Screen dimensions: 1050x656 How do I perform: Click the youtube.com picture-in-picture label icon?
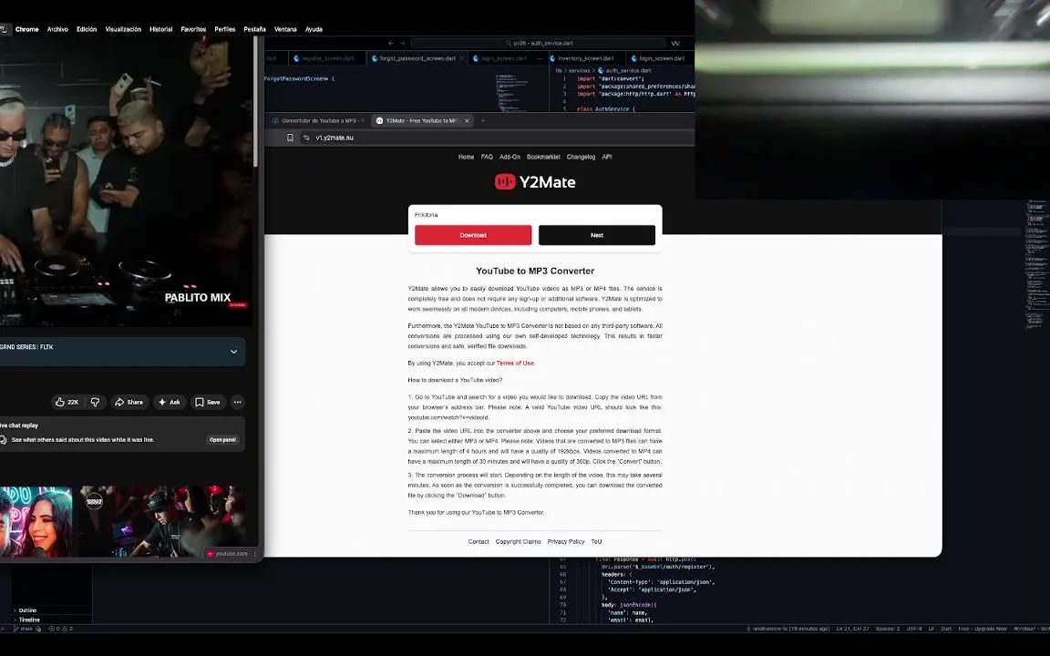pos(210,554)
